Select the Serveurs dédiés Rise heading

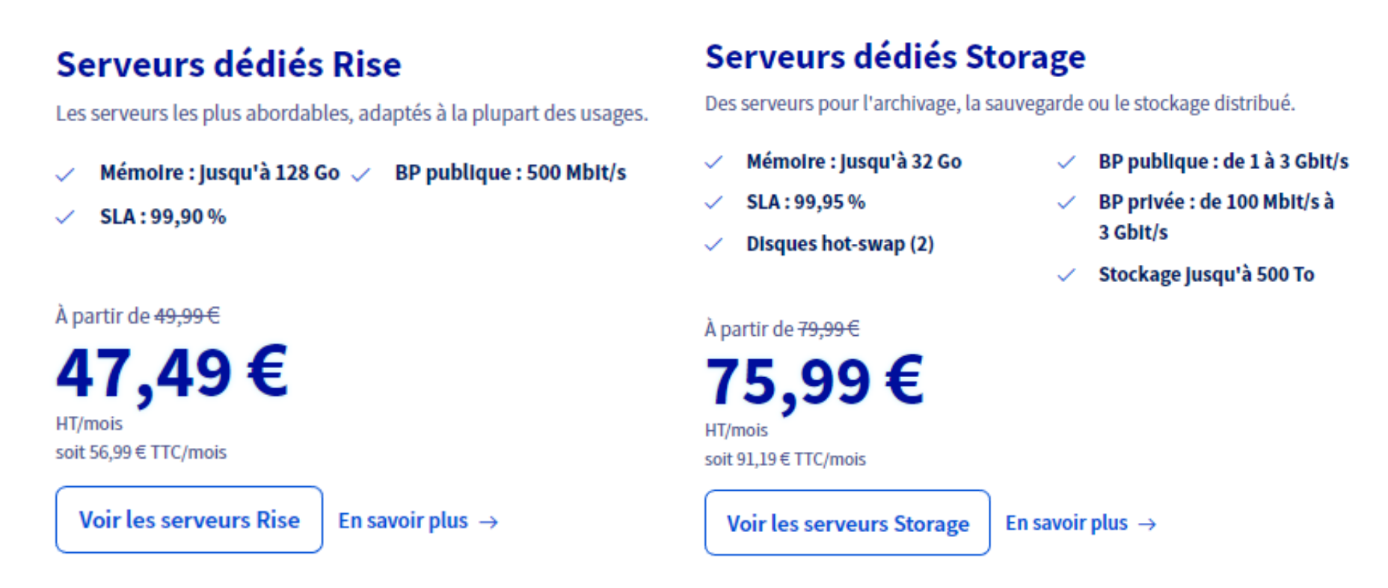(x=229, y=64)
